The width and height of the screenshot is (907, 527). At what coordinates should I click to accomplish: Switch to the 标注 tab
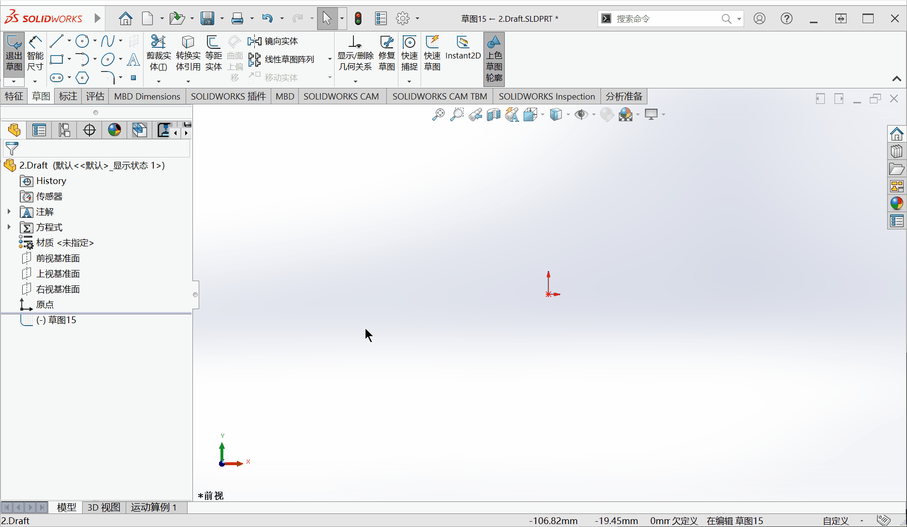click(x=68, y=96)
